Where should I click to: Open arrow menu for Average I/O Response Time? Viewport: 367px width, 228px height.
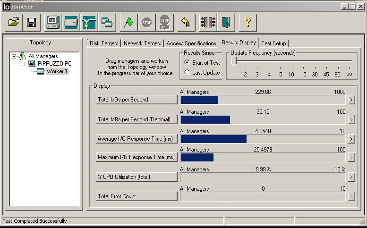[351, 139]
